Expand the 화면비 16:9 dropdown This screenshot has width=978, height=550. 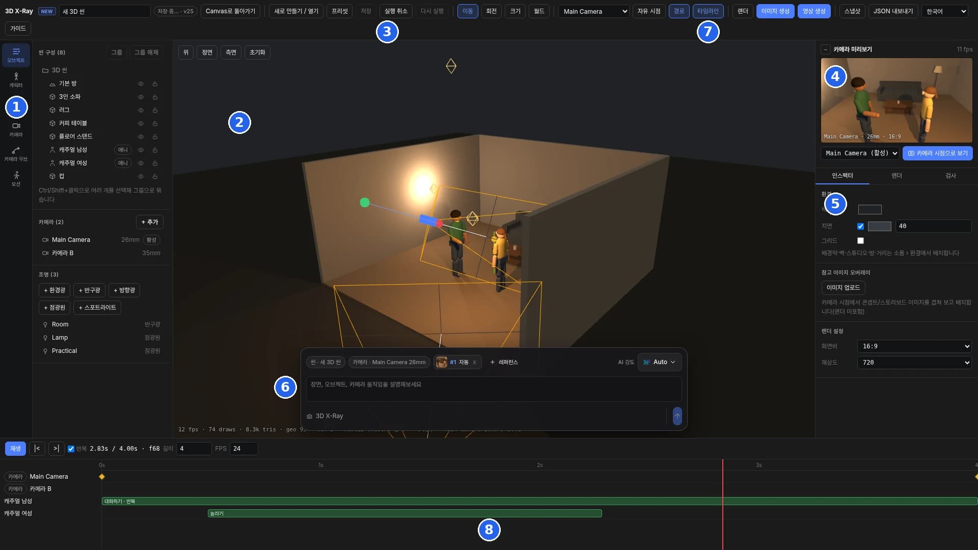coord(914,346)
